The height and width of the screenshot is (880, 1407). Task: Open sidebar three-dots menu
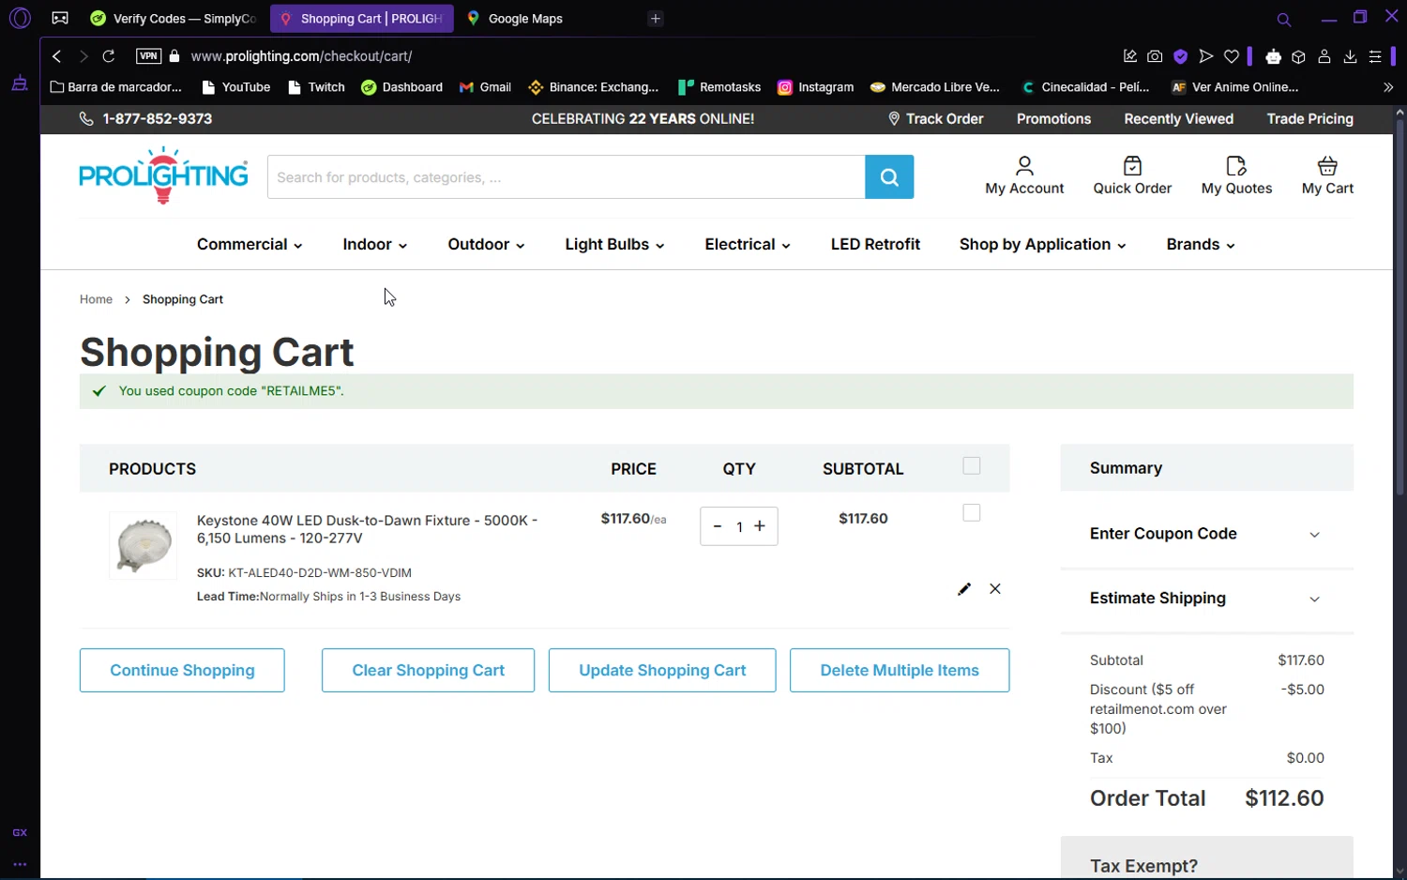pos(20,864)
